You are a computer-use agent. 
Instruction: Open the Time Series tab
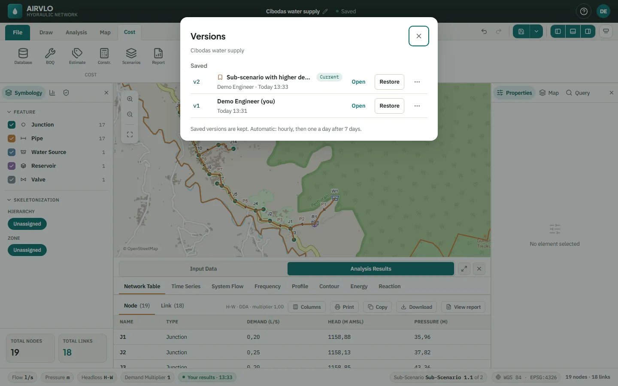pos(186,286)
